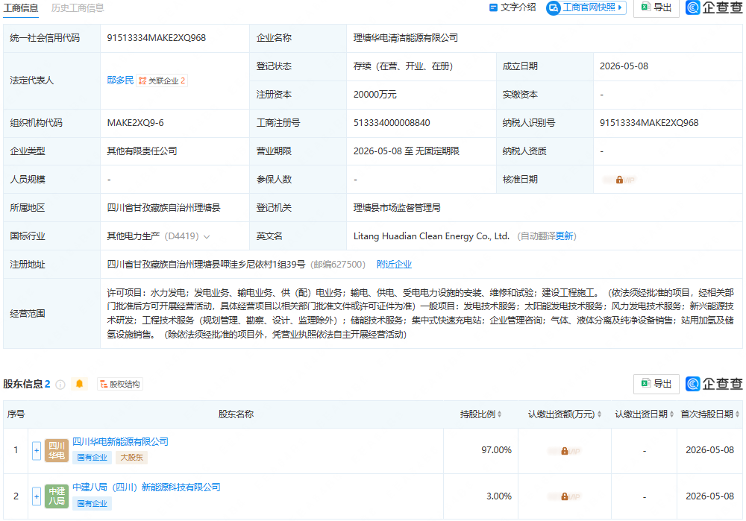Click locked VIP icon in 97.00% row
Image resolution: width=746 pixels, height=521 pixels.
564,451
